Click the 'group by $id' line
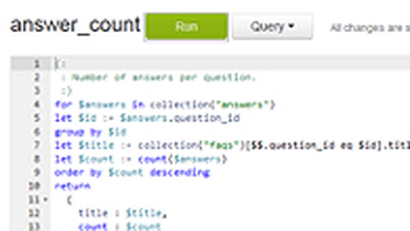The image size is (410, 231). (x=90, y=132)
